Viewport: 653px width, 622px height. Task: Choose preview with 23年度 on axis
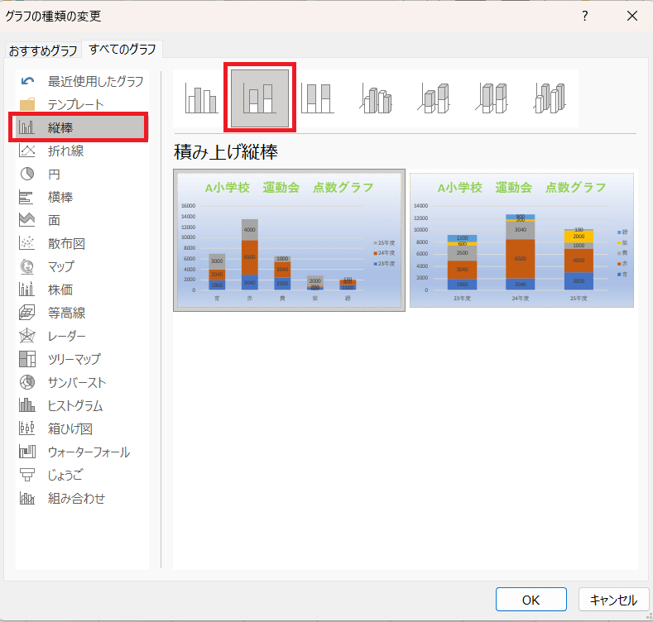point(521,240)
